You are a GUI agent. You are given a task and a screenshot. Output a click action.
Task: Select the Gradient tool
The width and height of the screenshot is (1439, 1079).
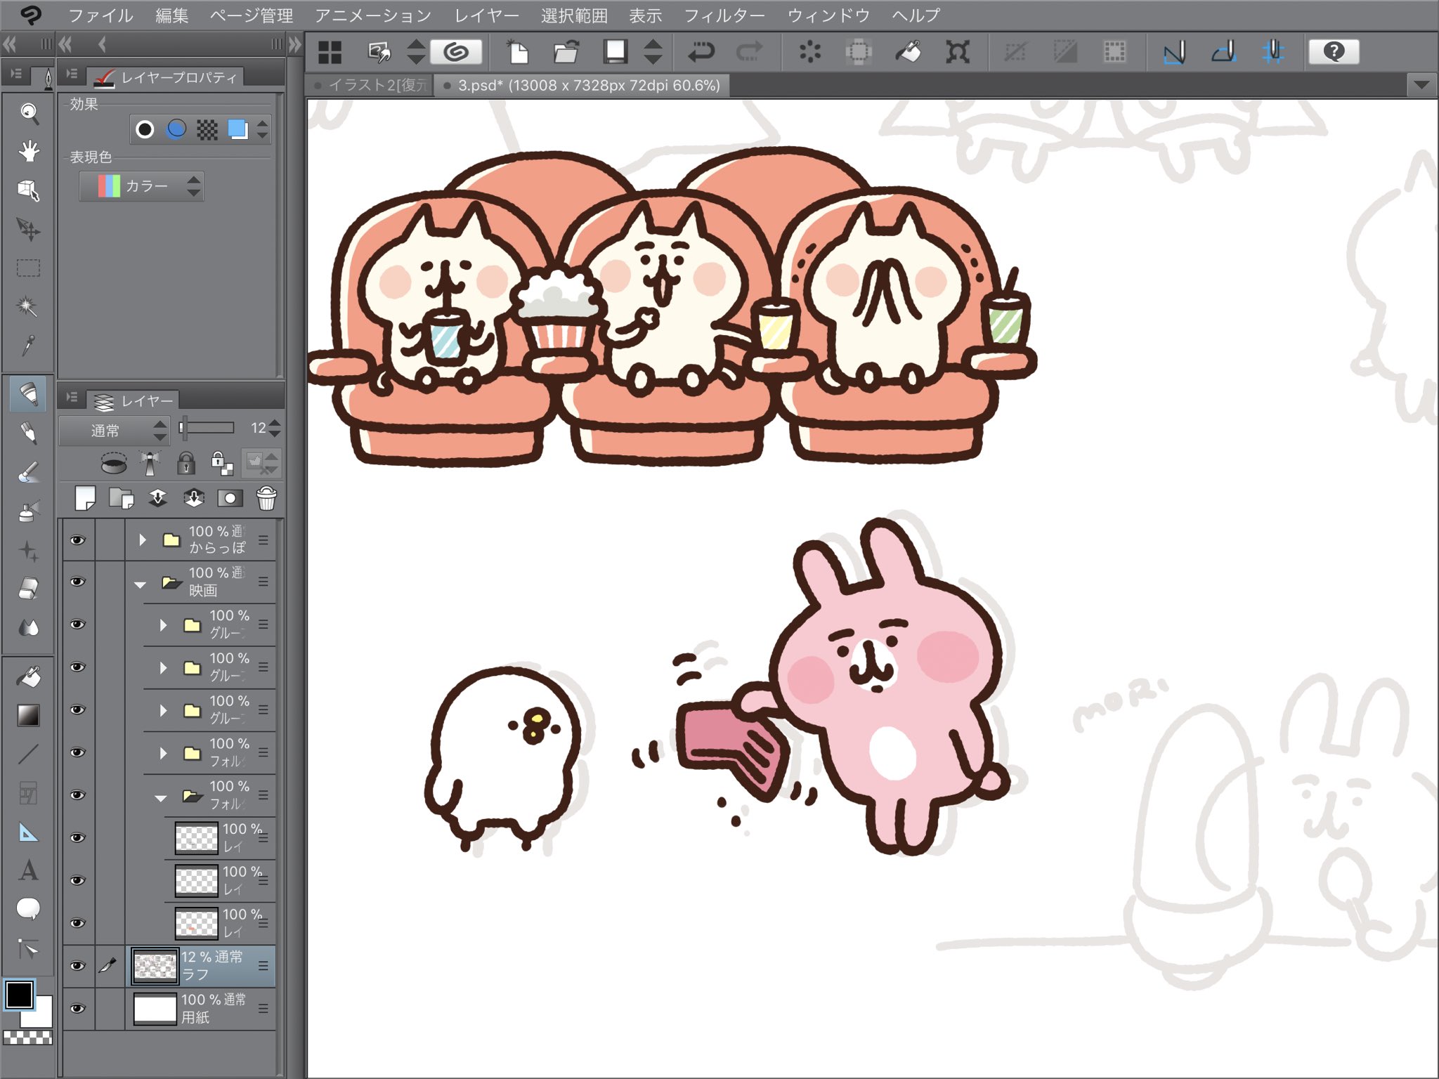pos(28,715)
